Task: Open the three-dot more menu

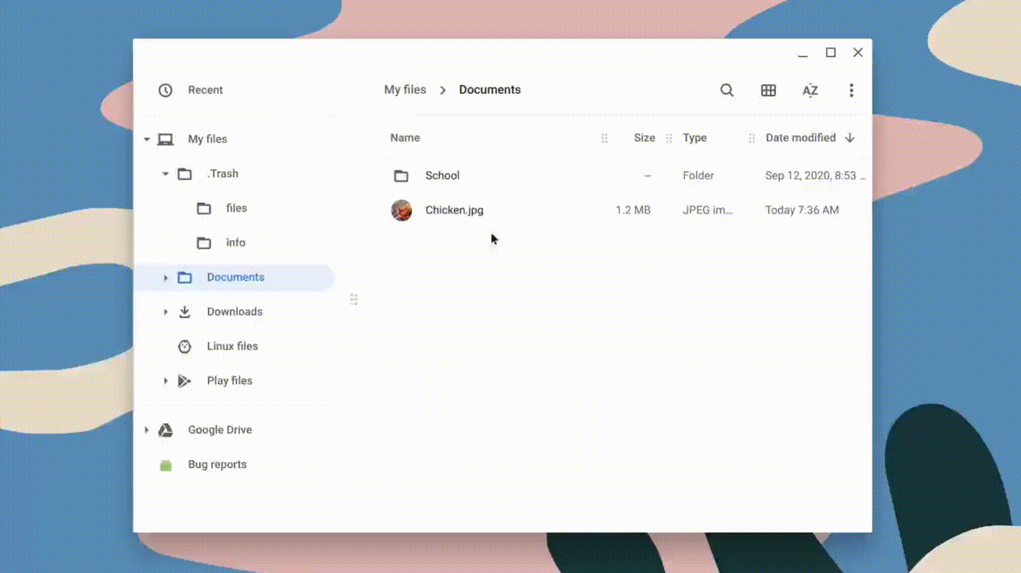Action: [x=851, y=90]
